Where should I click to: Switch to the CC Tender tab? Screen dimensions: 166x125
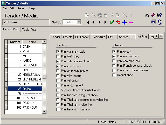[x=82, y=37]
